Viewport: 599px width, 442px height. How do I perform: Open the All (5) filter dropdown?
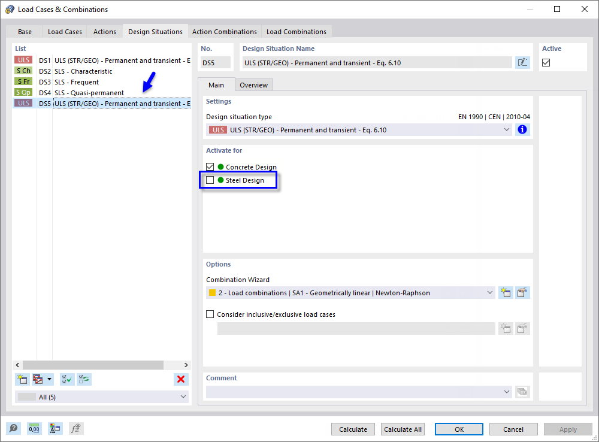coord(183,397)
